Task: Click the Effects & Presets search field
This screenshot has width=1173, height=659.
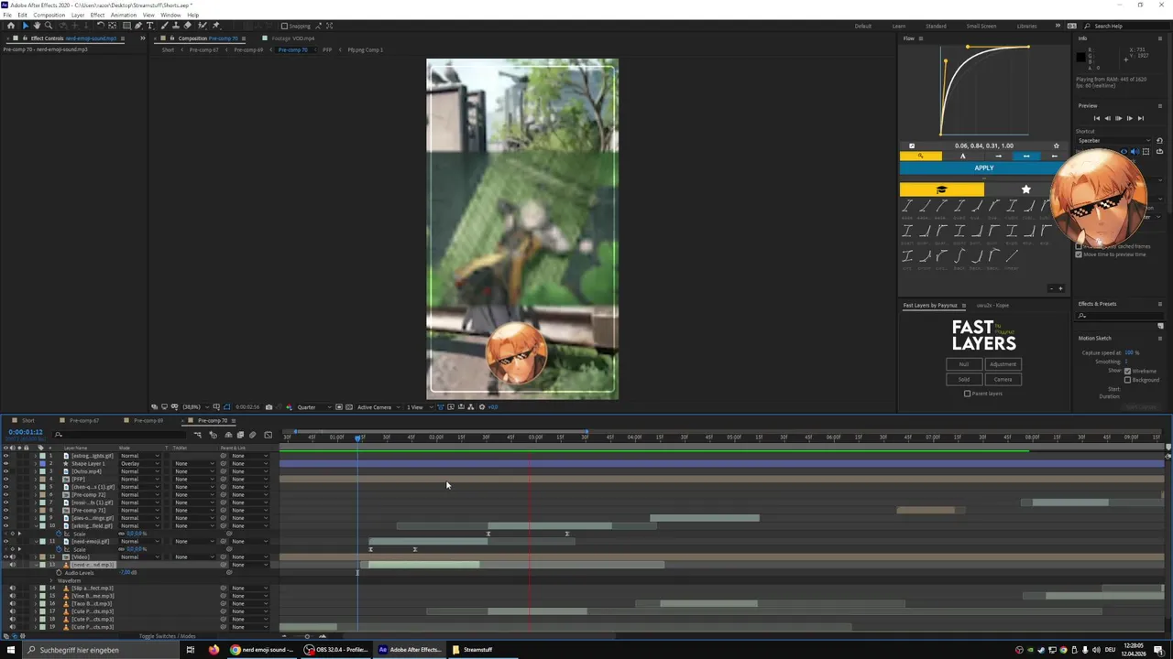Action: 1120,316
